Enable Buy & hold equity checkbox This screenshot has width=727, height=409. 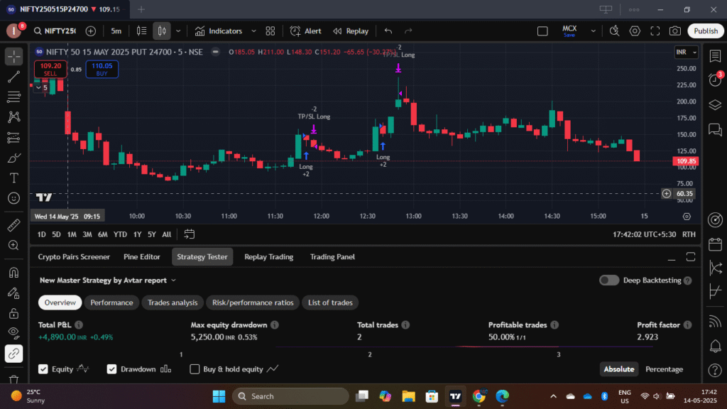click(195, 369)
